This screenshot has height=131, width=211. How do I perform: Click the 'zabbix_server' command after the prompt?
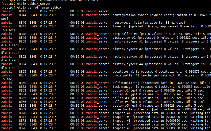pyautogui.click(x=39, y=4)
